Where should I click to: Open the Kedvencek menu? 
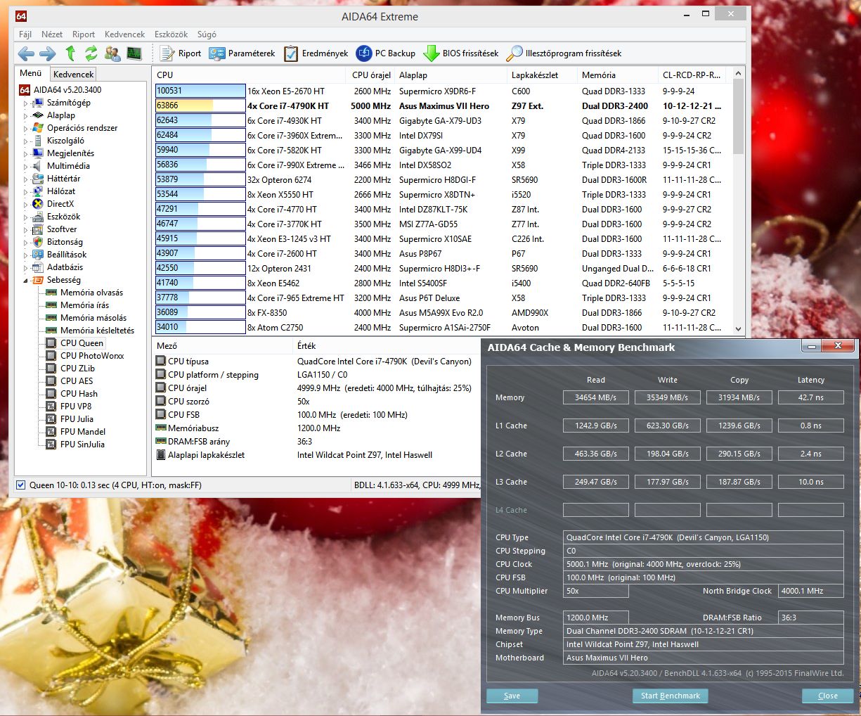tap(124, 34)
